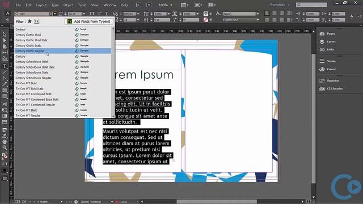Image resolution: width=363 pixels, height=204 pixels.
Task: Select the Gradient Swatch tool
Action: pyautogui.click(x=5, y=116)
